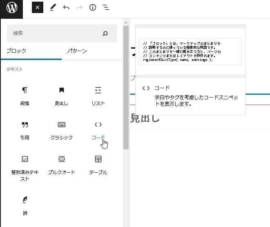Screen dimensions: 270x227
Task: Click the magnifier search icon
Action: [105, 33]
